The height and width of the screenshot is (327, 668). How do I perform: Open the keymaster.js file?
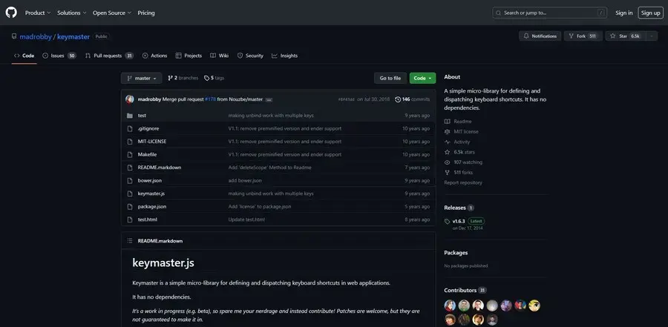click(151, 194)
